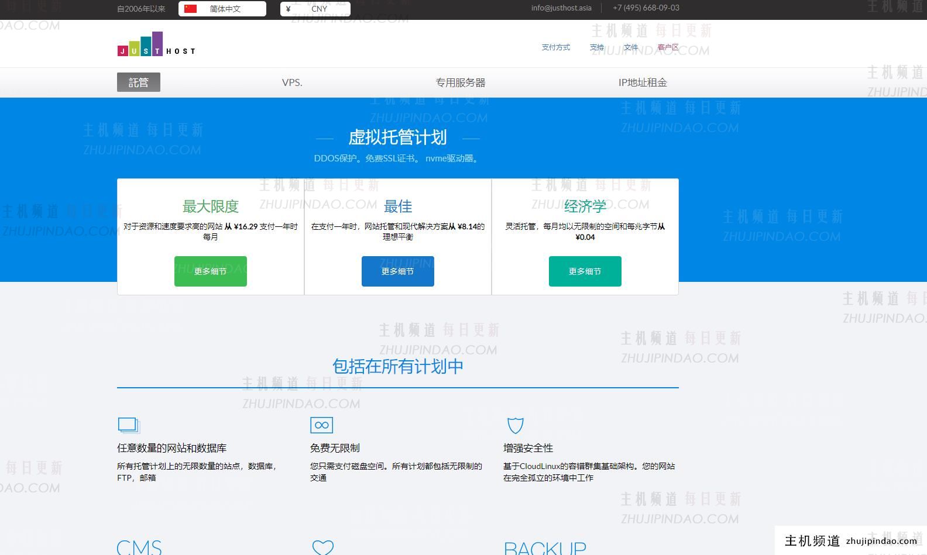Open the 客户区 client area link
The height and width of the screenshot is (555, 927).
[668, 47]
